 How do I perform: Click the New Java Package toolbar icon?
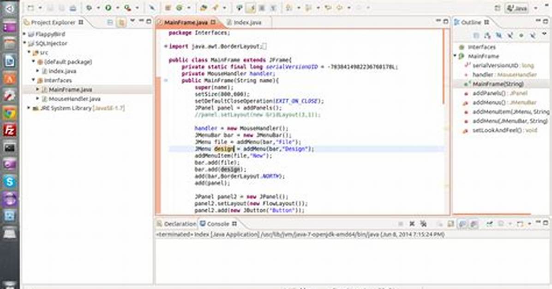pyautogui.click(x=168, y=8)
